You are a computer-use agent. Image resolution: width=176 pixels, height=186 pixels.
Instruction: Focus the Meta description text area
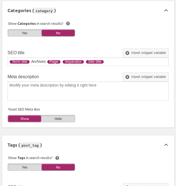click(x=88, y=91)
